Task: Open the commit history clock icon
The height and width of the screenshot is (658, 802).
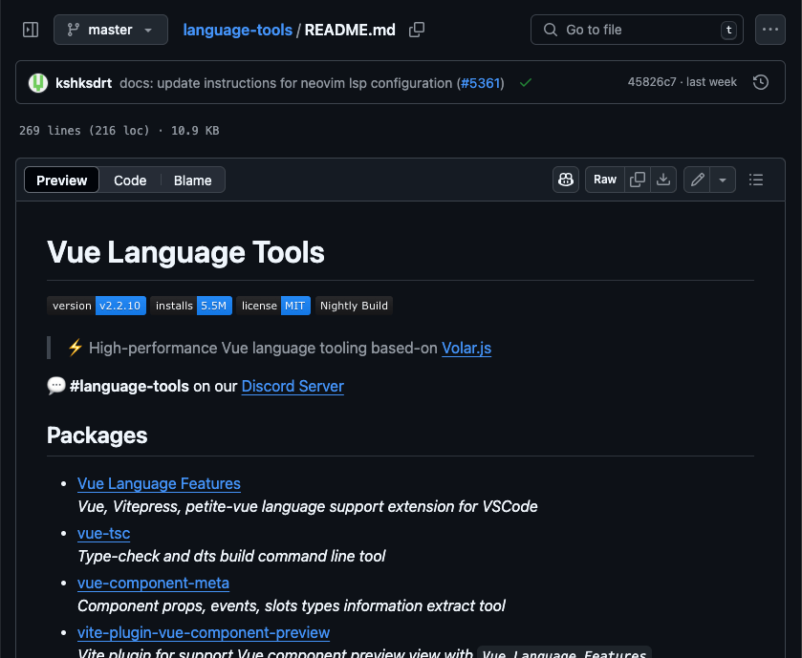Action: pos(761,83)
